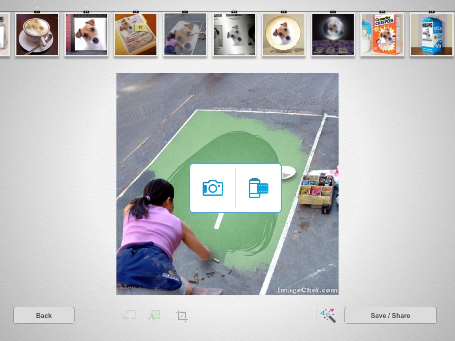The image size is (455, 341).
Task: Select the black-and-white gallery wall template
Action: coord(234,34)
